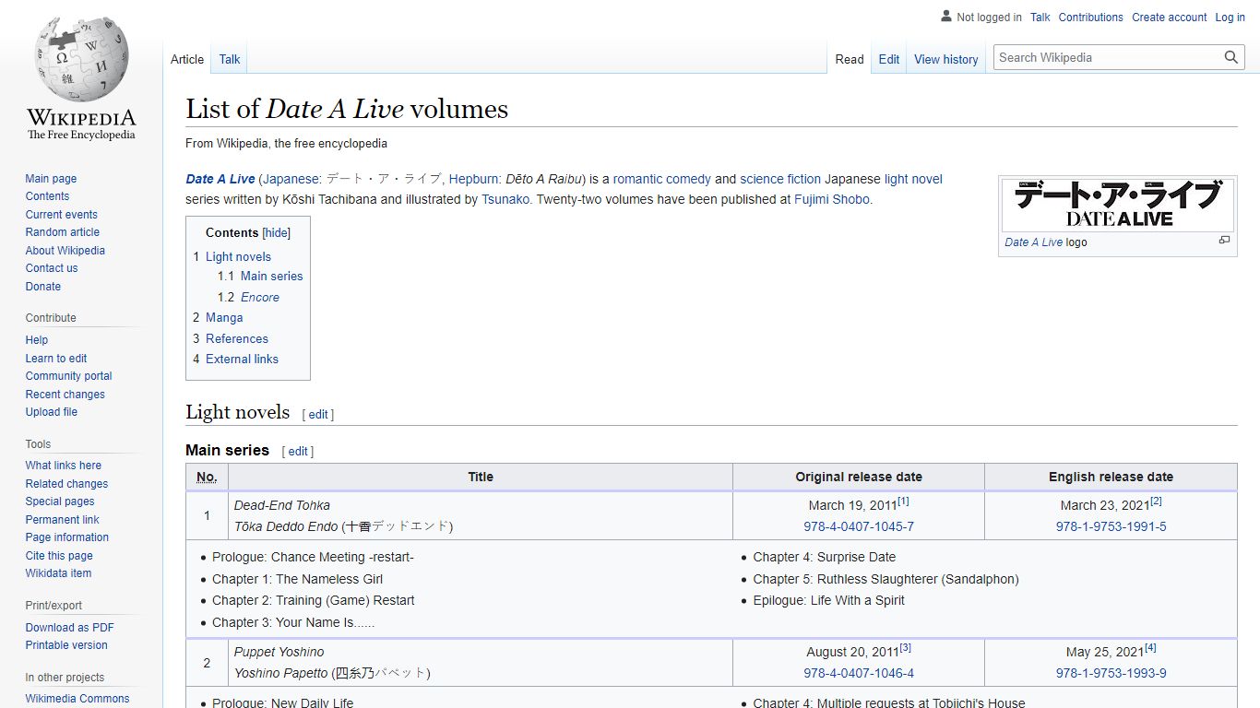Open the Contact us page

(x=52, y=268)
